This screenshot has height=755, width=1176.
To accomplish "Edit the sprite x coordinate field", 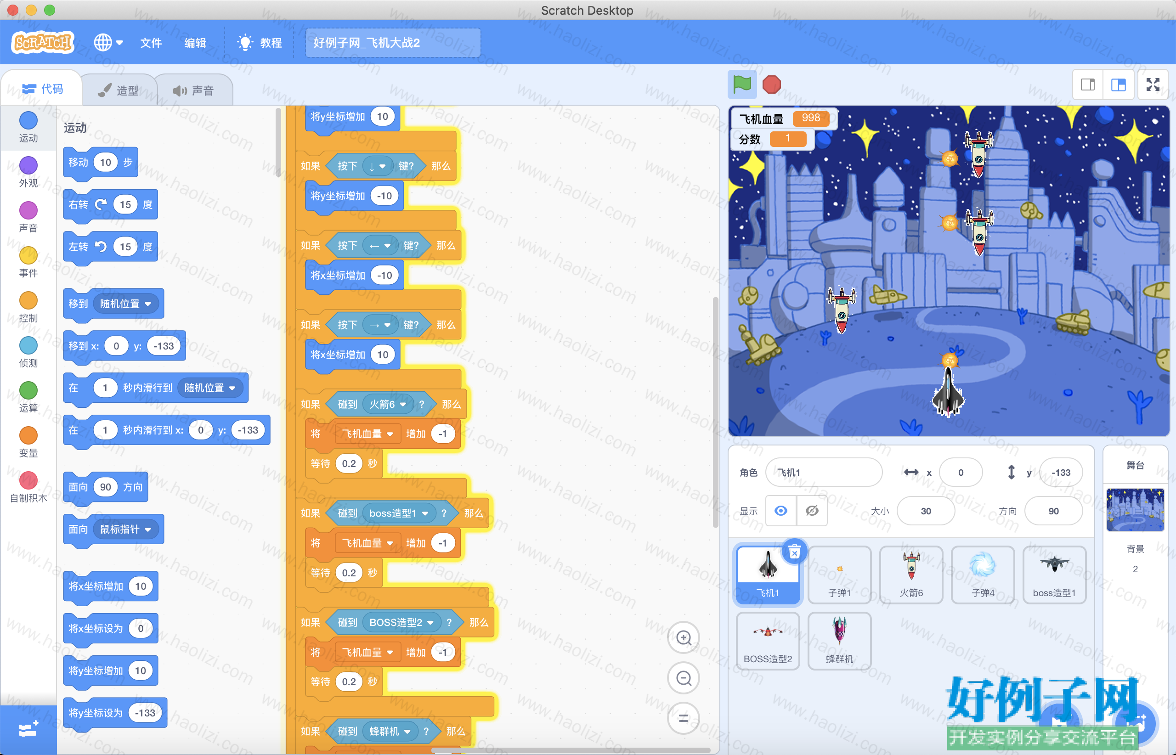I will click(x=960, y=472).
